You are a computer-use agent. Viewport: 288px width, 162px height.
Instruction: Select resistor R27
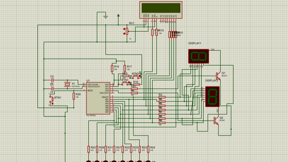(x=114, y=149)
